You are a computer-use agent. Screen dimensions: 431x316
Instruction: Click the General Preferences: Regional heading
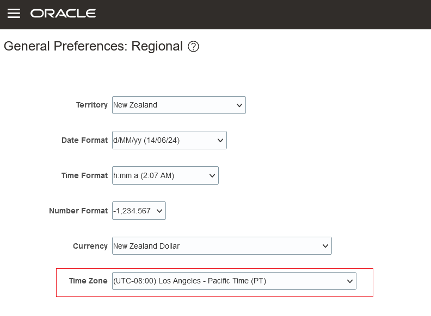[93, 46]
